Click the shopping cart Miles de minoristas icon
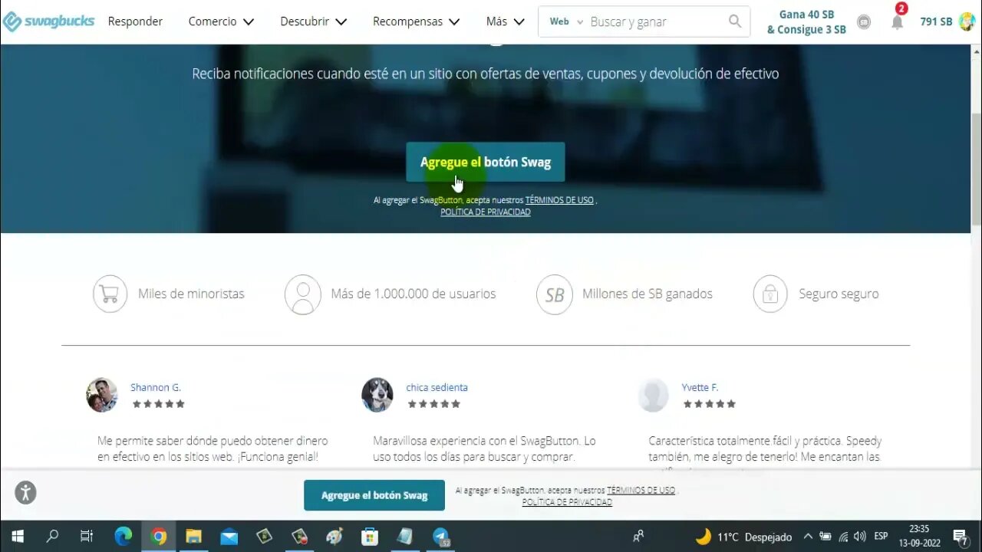 pyautogui.click(x=110, y=294)
